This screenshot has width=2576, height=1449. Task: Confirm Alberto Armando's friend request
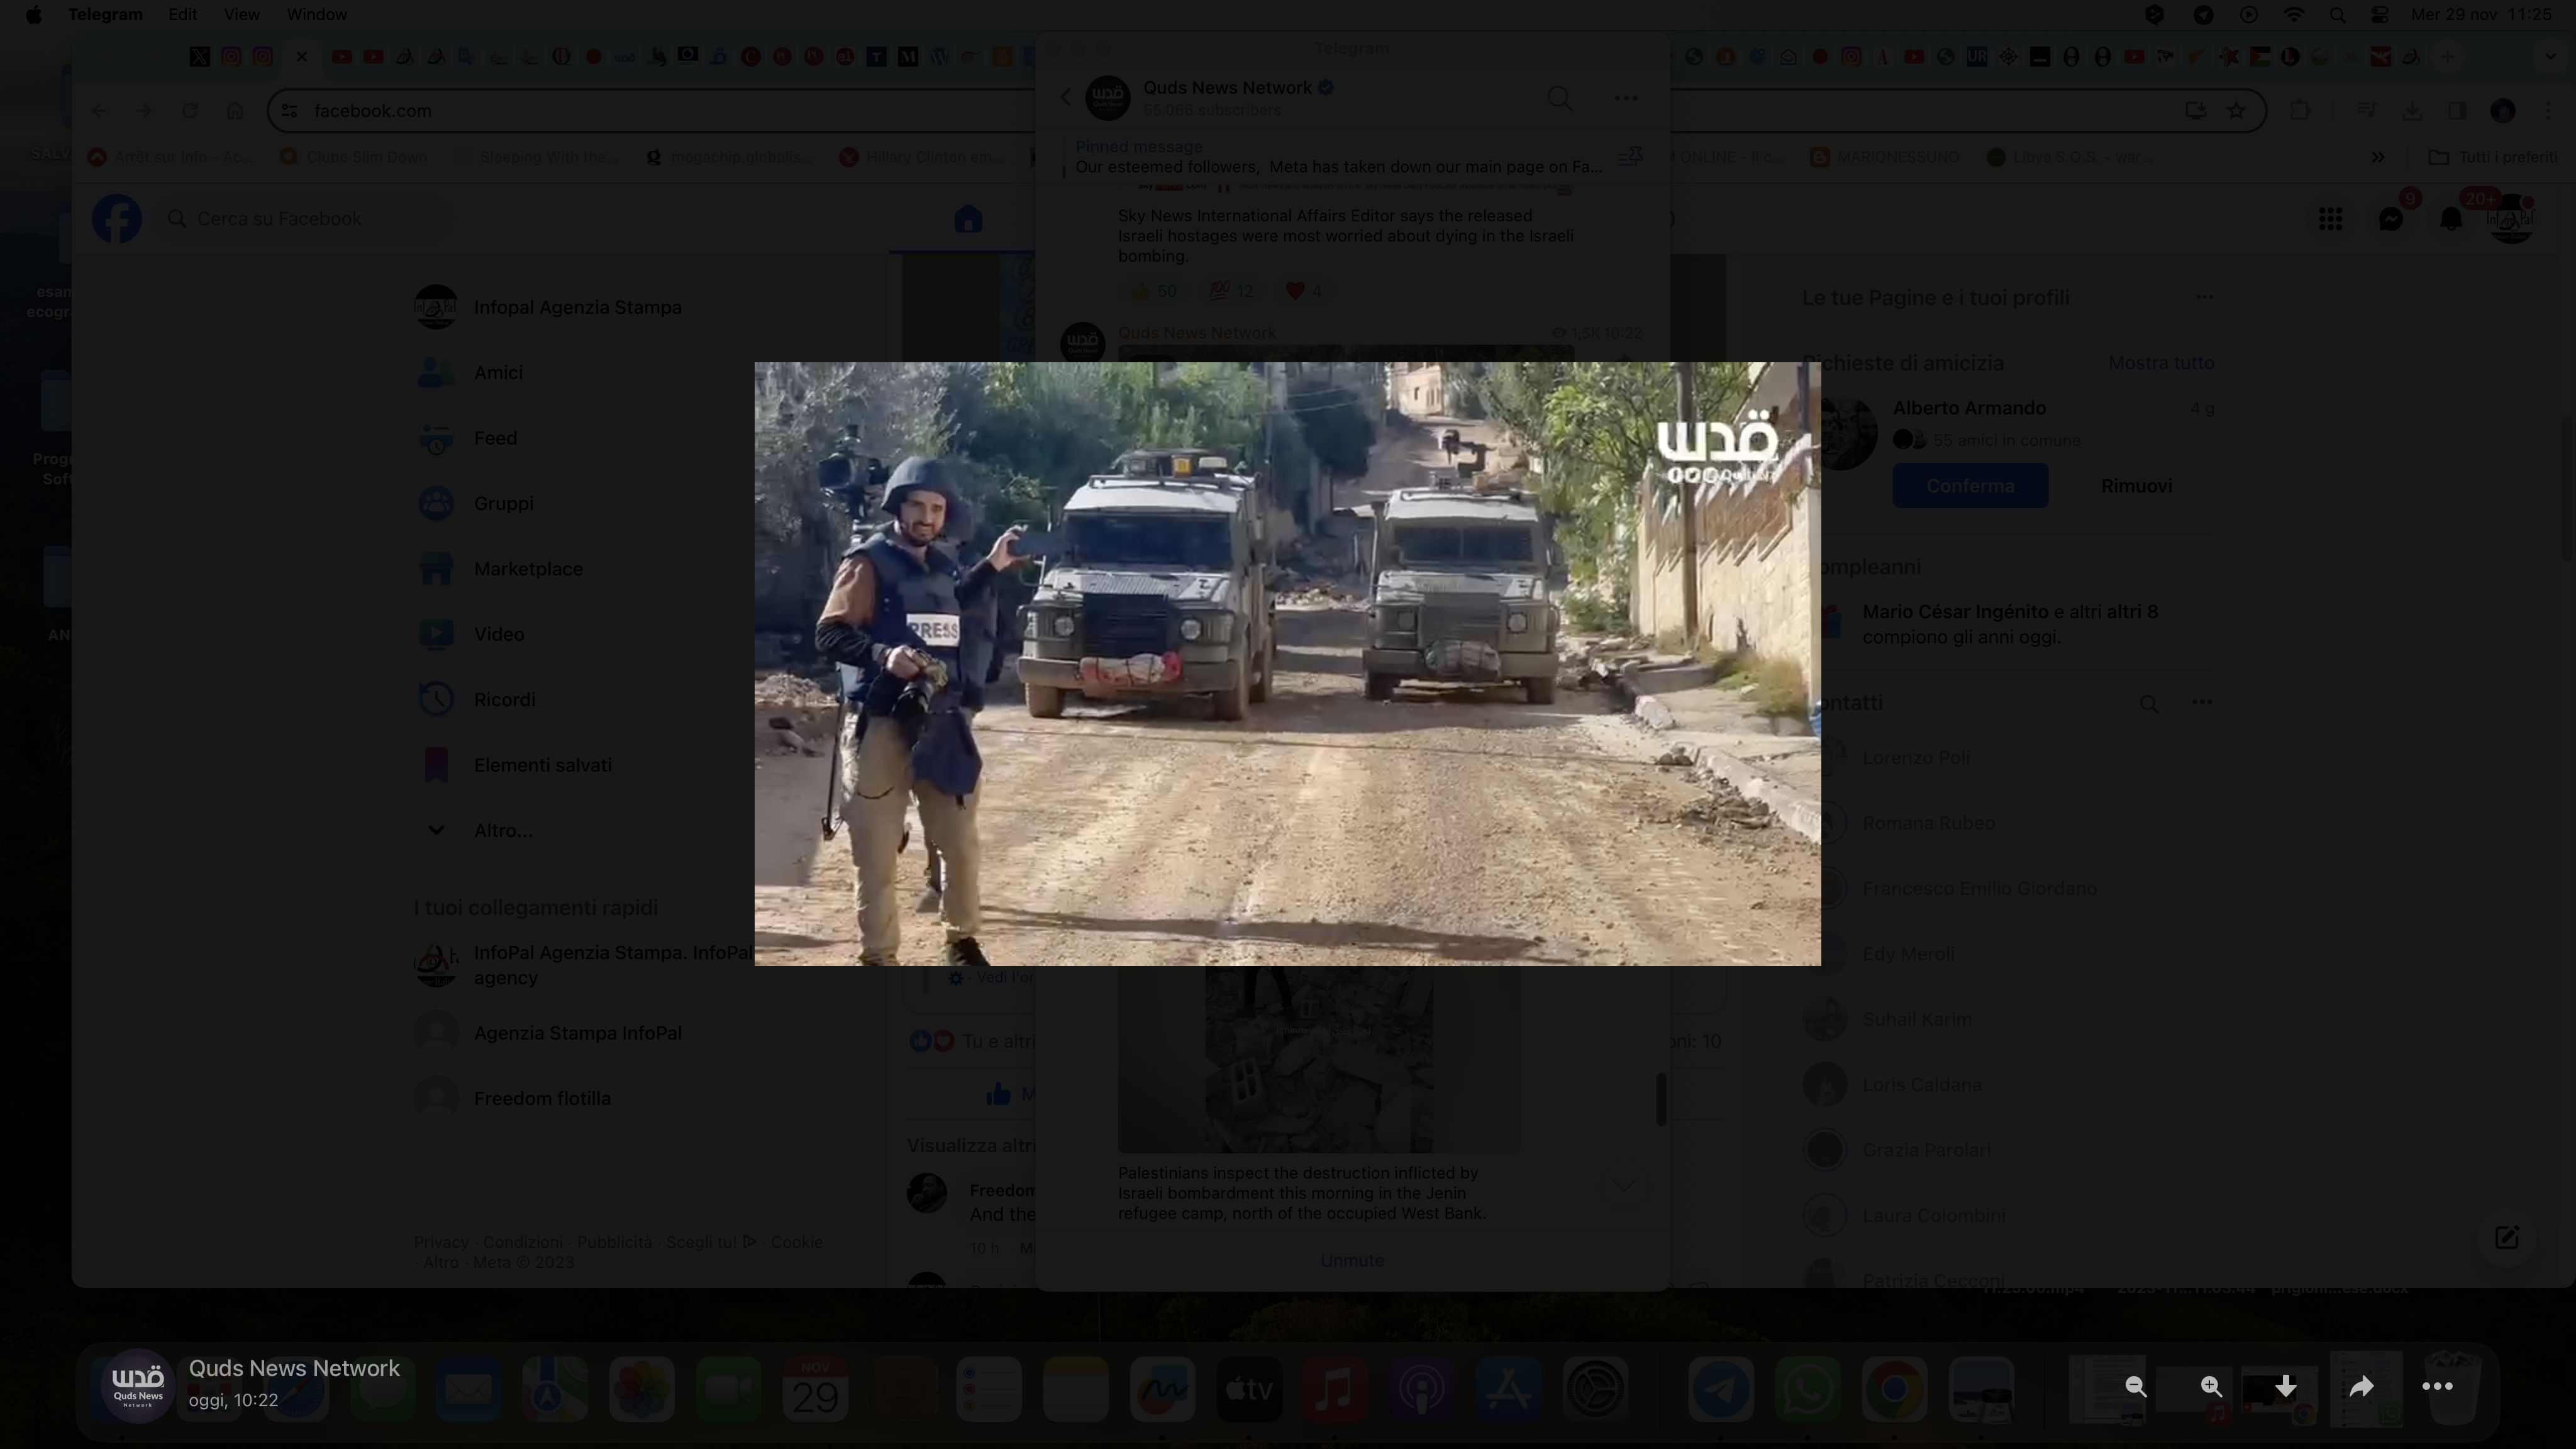(x=1969, y=486)
